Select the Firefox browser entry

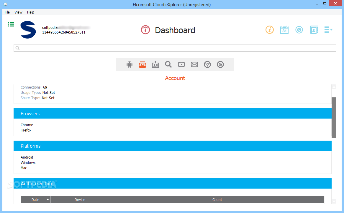tap(26, 130)
